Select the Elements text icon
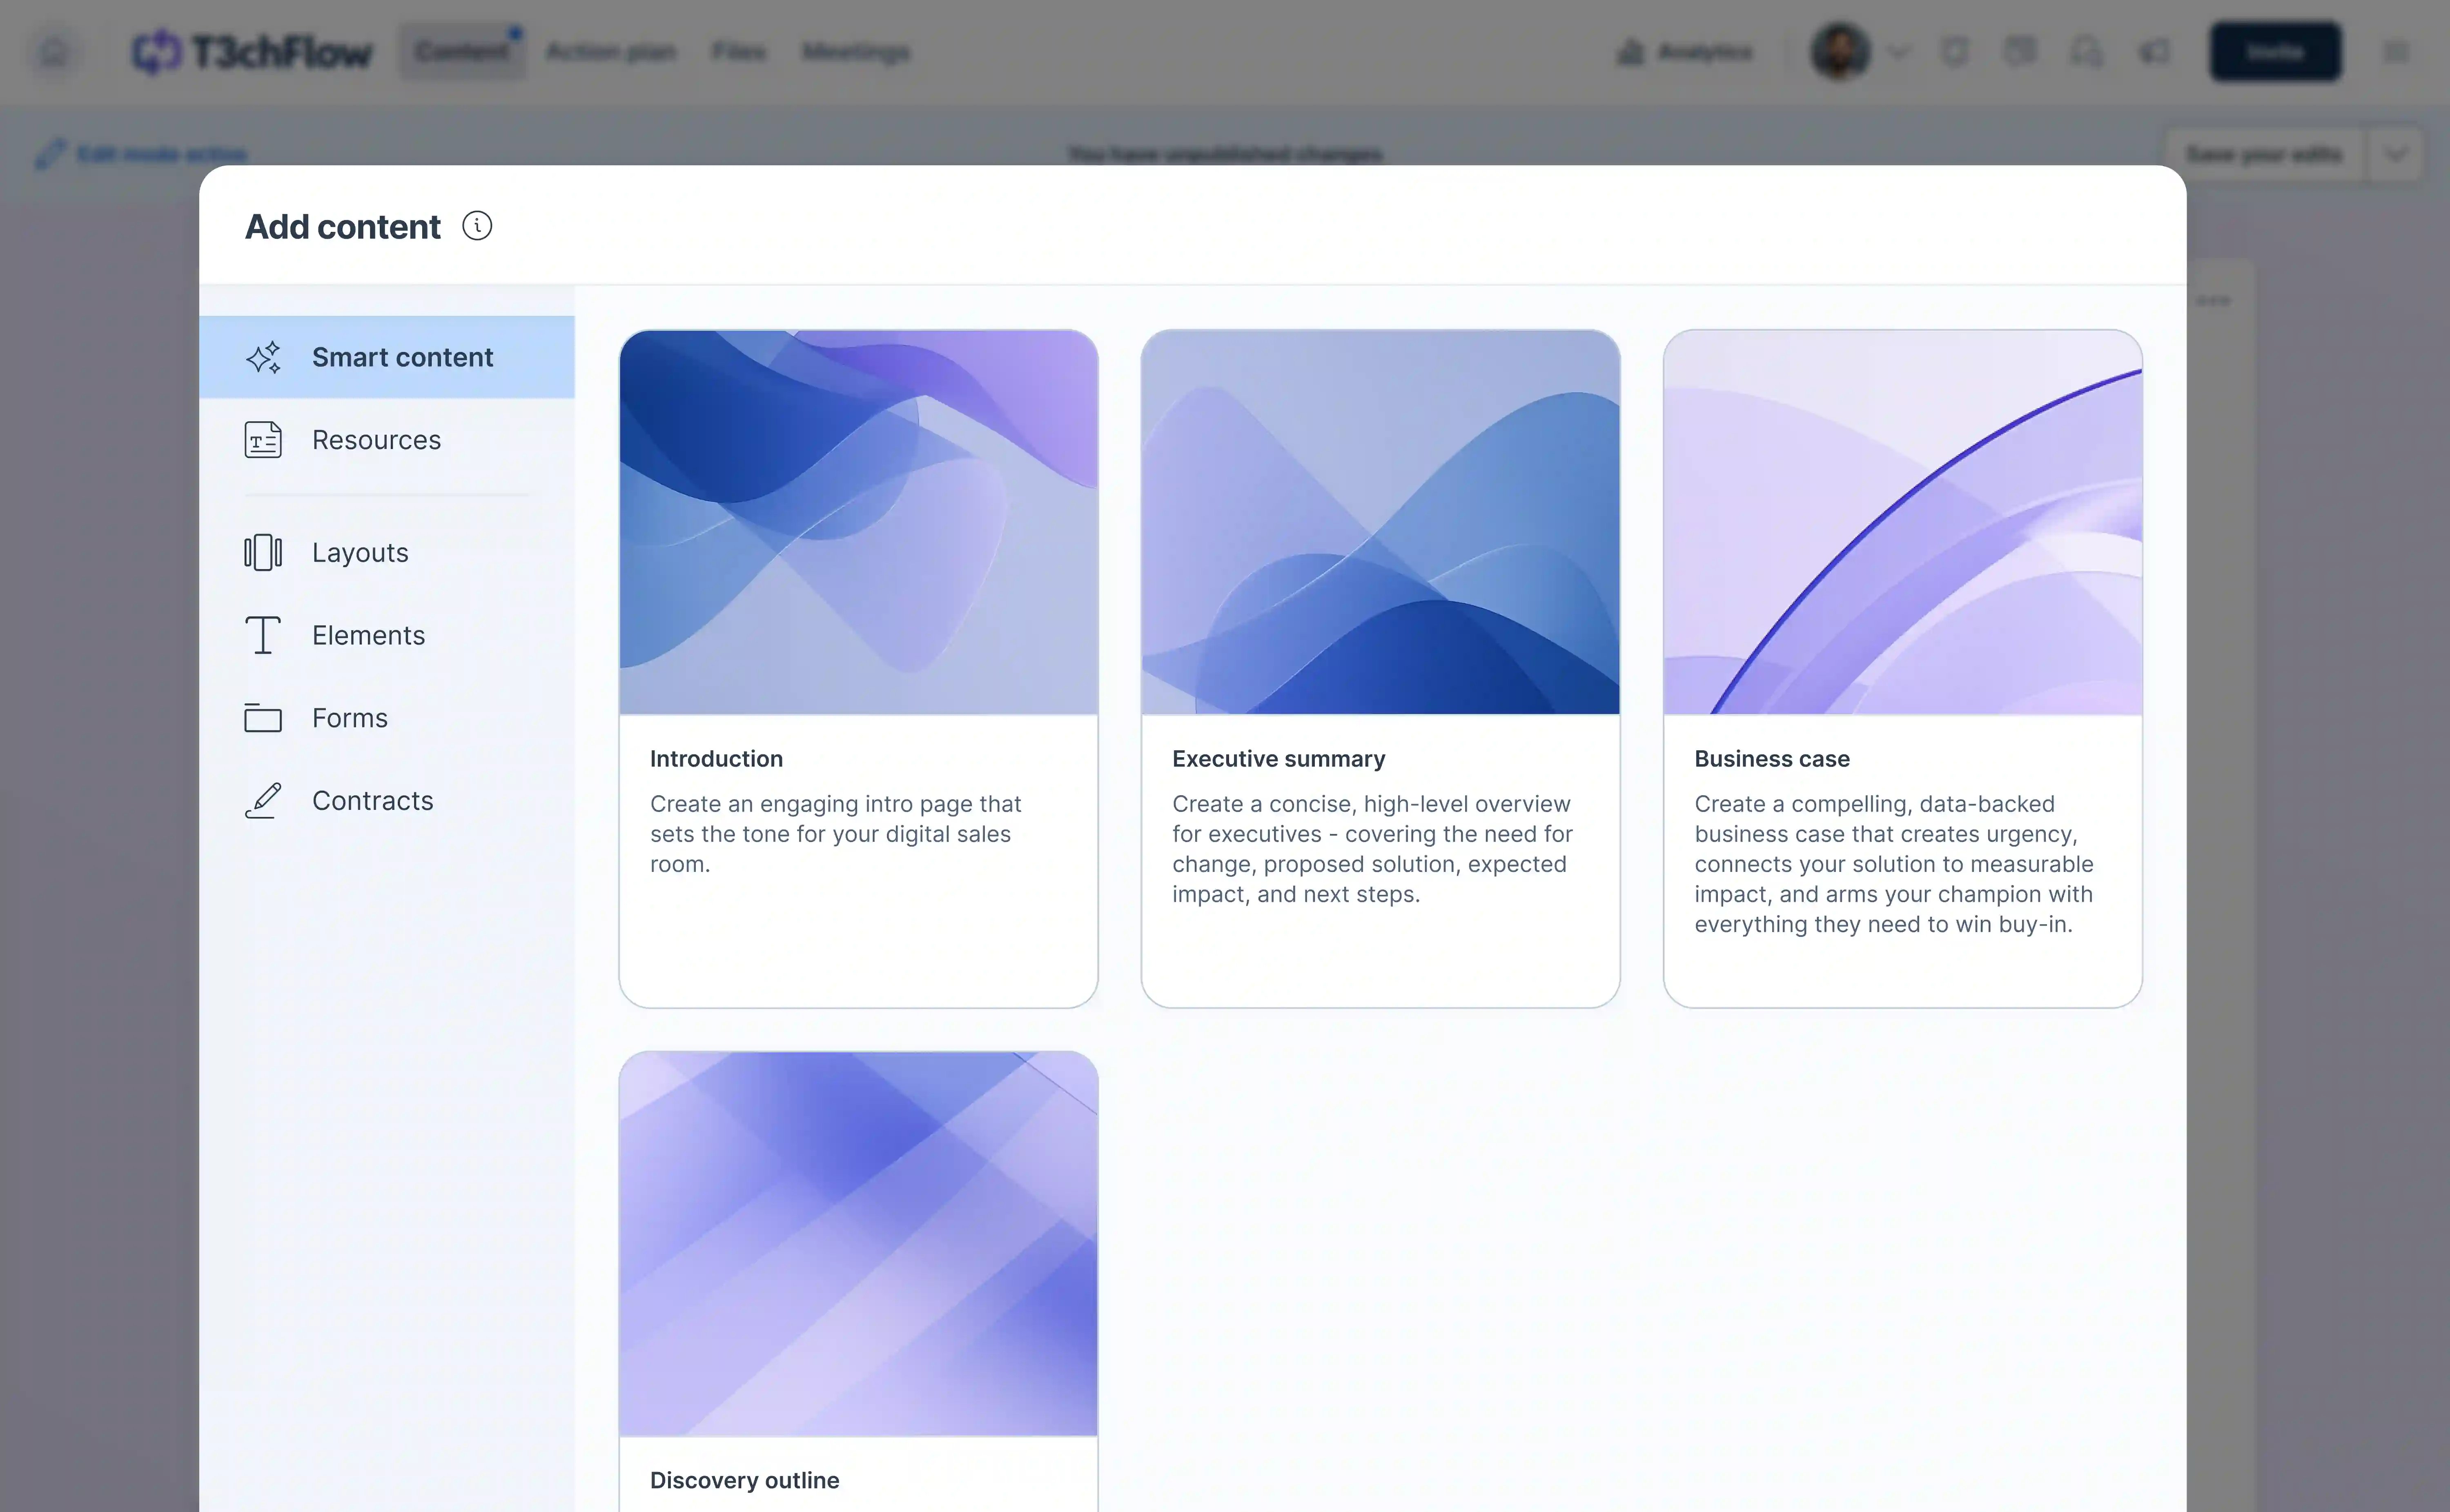 tap(263, 635)
